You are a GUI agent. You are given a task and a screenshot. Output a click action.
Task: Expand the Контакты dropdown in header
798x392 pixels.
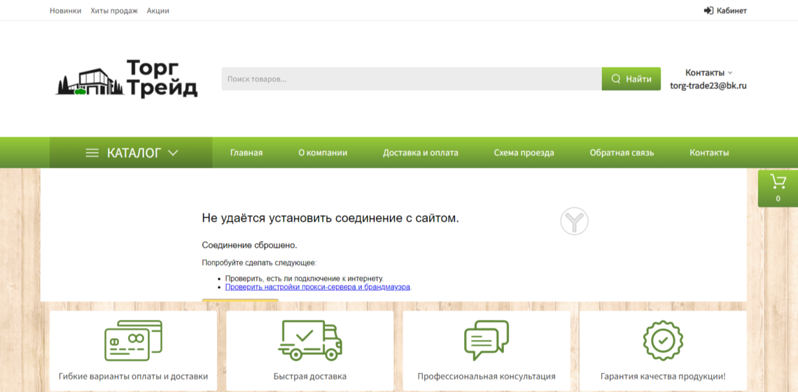pos(708,72)
